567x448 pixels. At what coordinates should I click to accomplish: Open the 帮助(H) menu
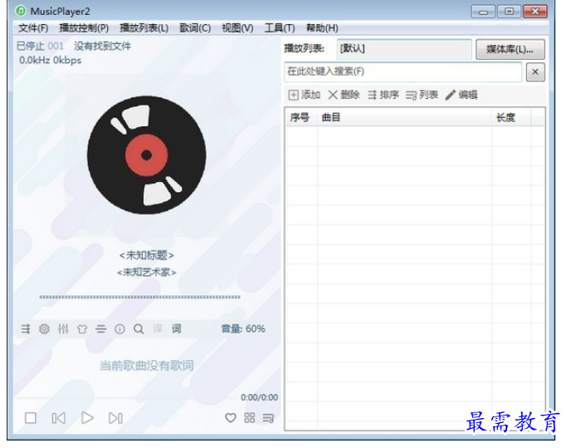[x=322, y=27]
